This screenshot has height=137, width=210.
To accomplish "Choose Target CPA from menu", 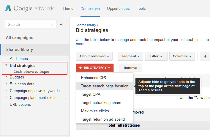I will (x=105, y=95).
